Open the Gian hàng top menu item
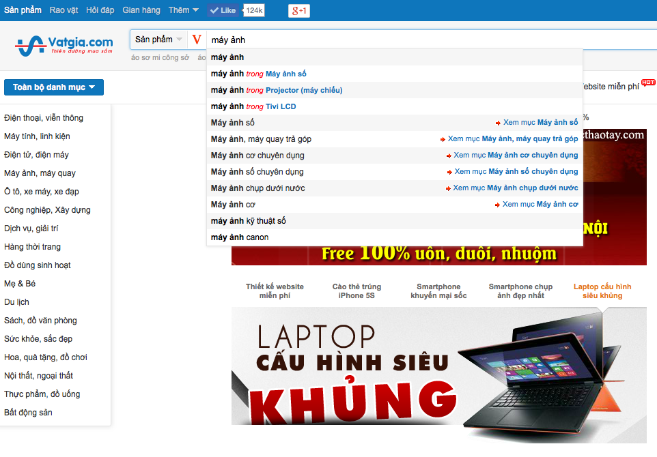Screen dimensions: 657x457 tap(140, 10)
